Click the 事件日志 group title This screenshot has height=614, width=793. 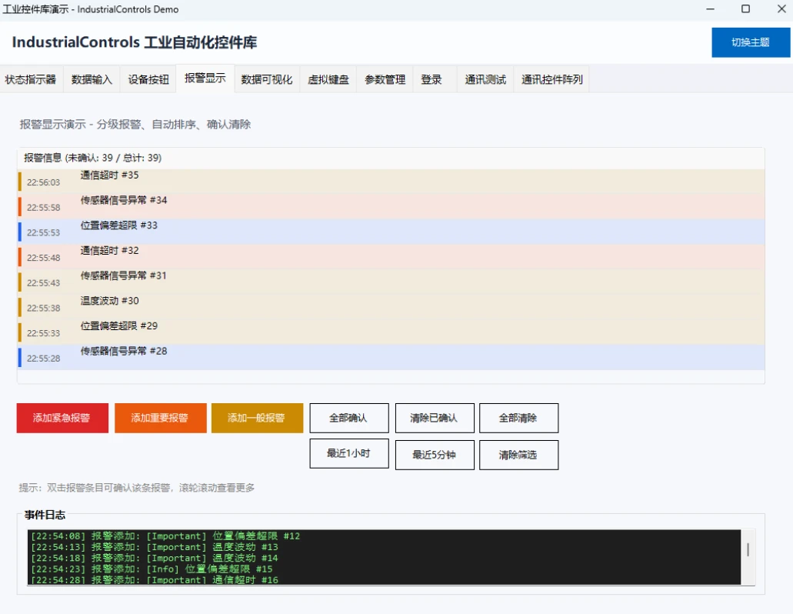pyautogui.click(x=45, y=515)
